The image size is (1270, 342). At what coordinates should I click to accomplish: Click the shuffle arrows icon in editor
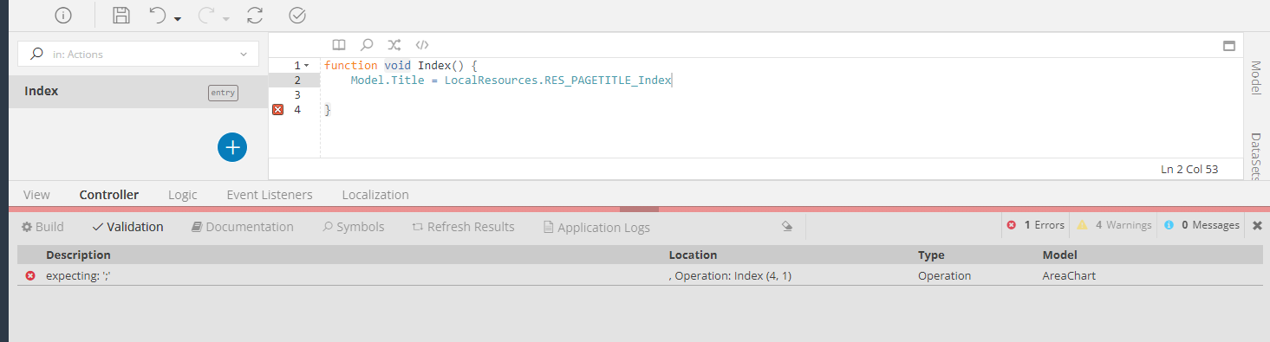coord(394,45)
